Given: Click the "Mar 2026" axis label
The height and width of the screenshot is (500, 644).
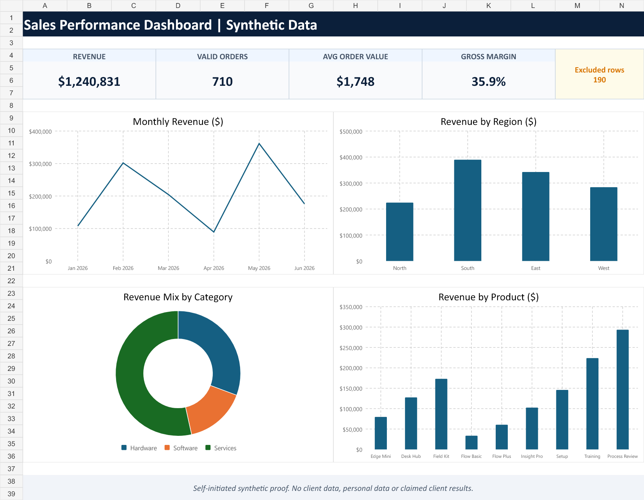Looking at the screenshot, I should 168,268.
